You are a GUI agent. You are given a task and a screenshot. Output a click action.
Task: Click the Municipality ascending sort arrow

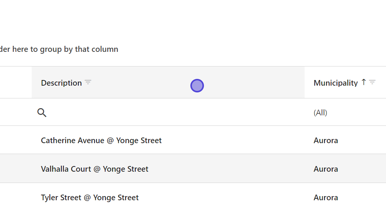click(363, 82)
